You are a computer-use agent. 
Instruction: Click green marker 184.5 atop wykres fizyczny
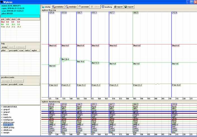pyautogui.click(x=136, y=13)
